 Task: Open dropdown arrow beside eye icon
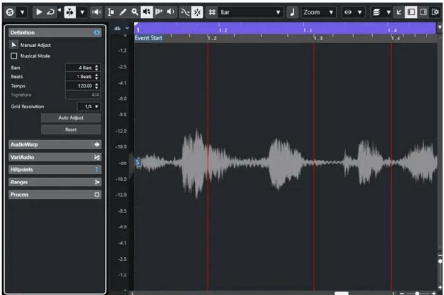pyautogui.click(x=360, y=12)
